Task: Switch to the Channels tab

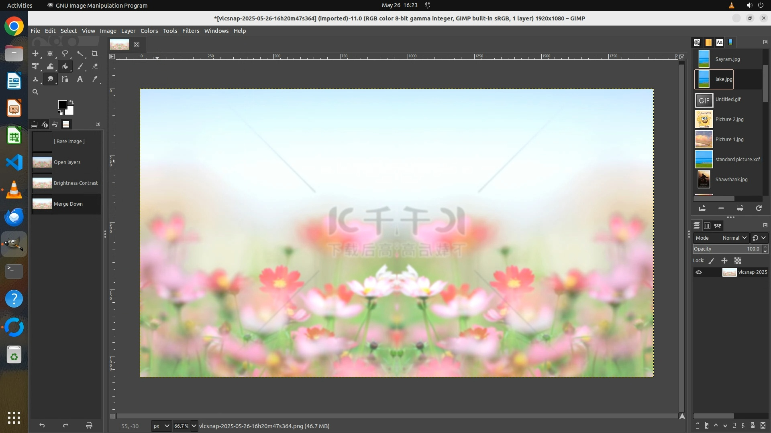Action: pyautogui.click(x=707, y=226)
